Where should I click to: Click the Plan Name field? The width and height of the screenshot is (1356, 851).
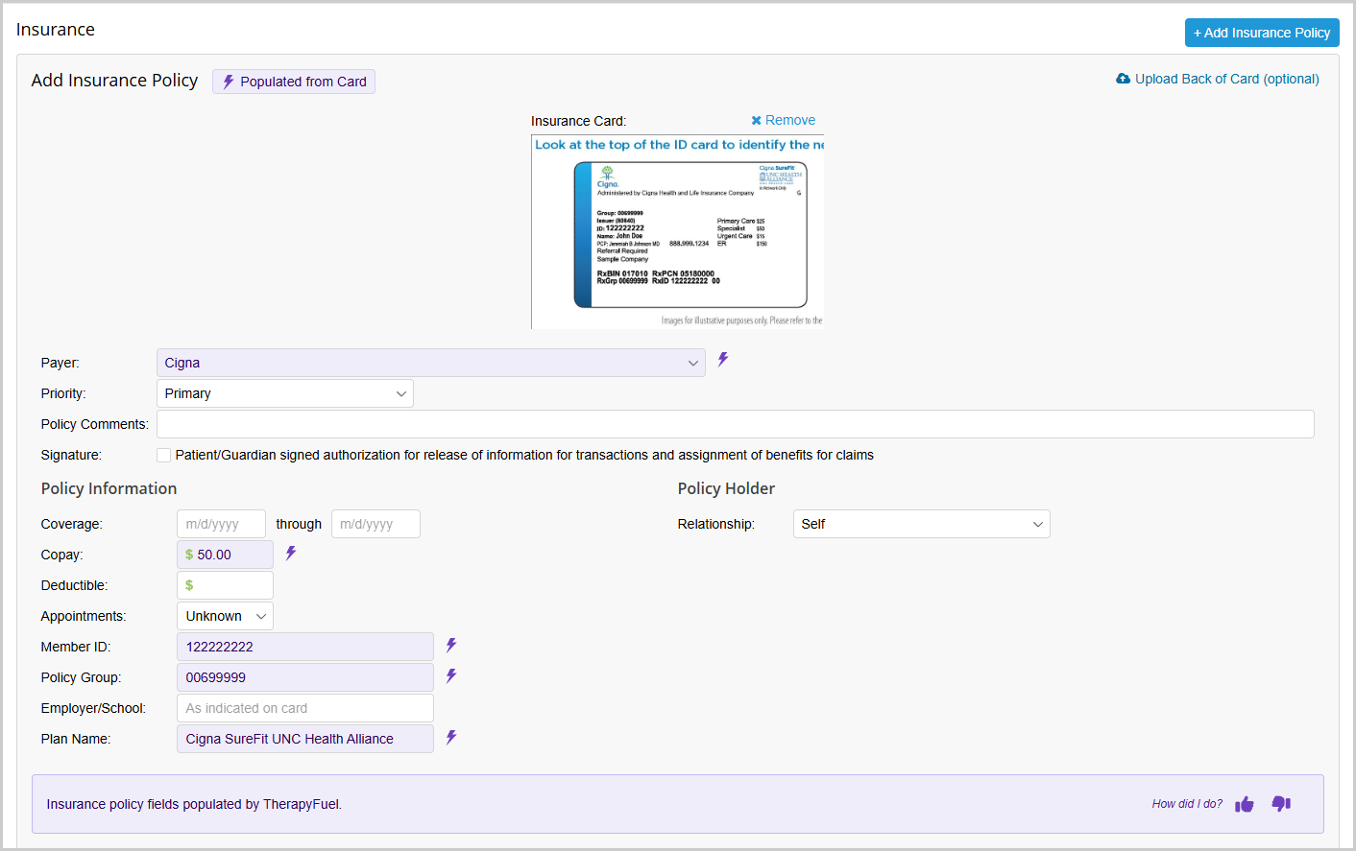tap(305, 739)
